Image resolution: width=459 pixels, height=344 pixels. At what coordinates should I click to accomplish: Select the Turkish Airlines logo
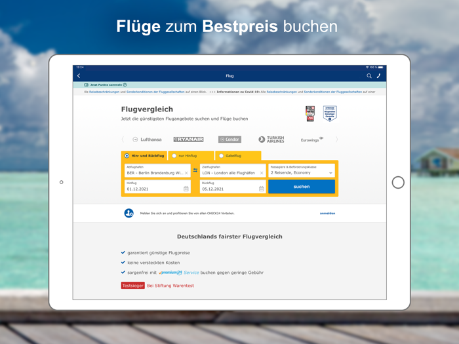(271, 140)
